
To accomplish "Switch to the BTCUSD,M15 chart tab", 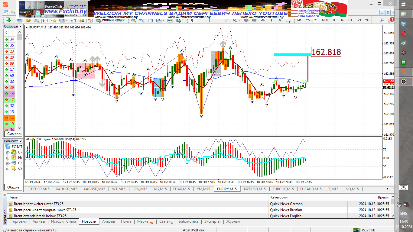I will (39, 189).
